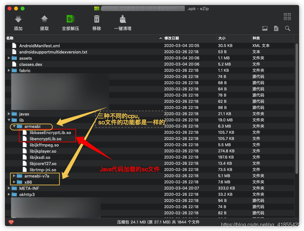Click the green zoom window button

click(x=23, y=8)
